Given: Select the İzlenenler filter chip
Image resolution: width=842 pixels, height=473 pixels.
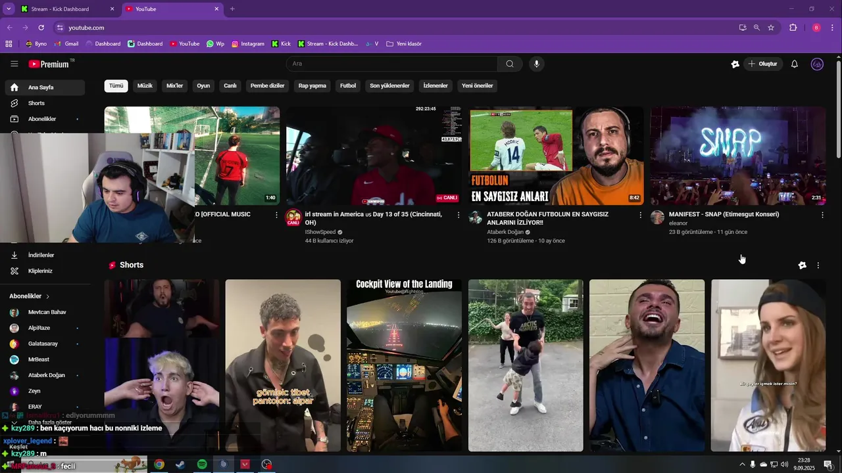Looking at the screenshot, I should [435, 85].
